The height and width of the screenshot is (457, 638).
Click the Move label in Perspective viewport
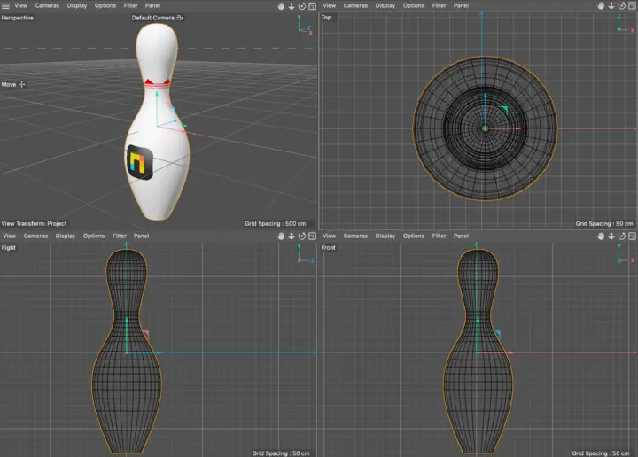[9, 84]
